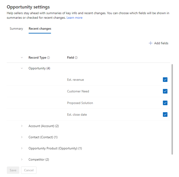Click the Competitor (2) label
Image resolution: width=179 pixels, height=177 pixels.
(39, 159)
